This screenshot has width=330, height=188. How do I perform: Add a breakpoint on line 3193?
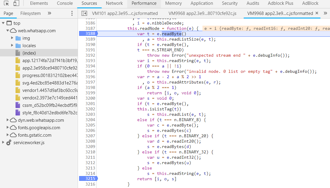(x=90, y=61)
